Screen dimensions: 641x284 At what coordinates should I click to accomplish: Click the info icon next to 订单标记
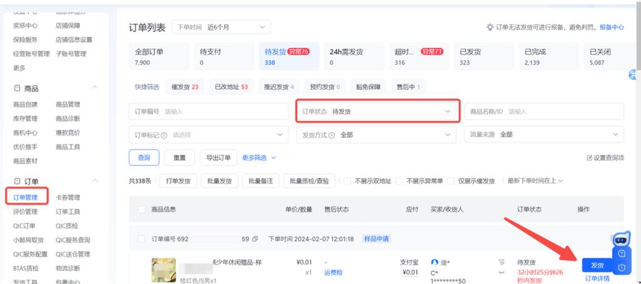164,135
